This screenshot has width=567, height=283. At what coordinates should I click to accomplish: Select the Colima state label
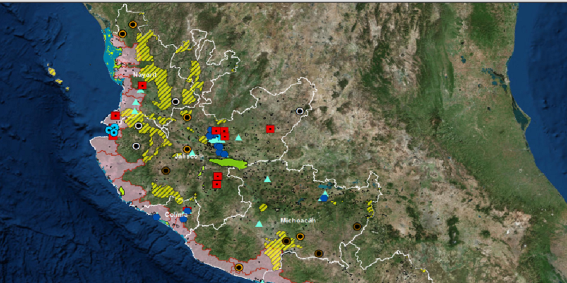(175, 215)
